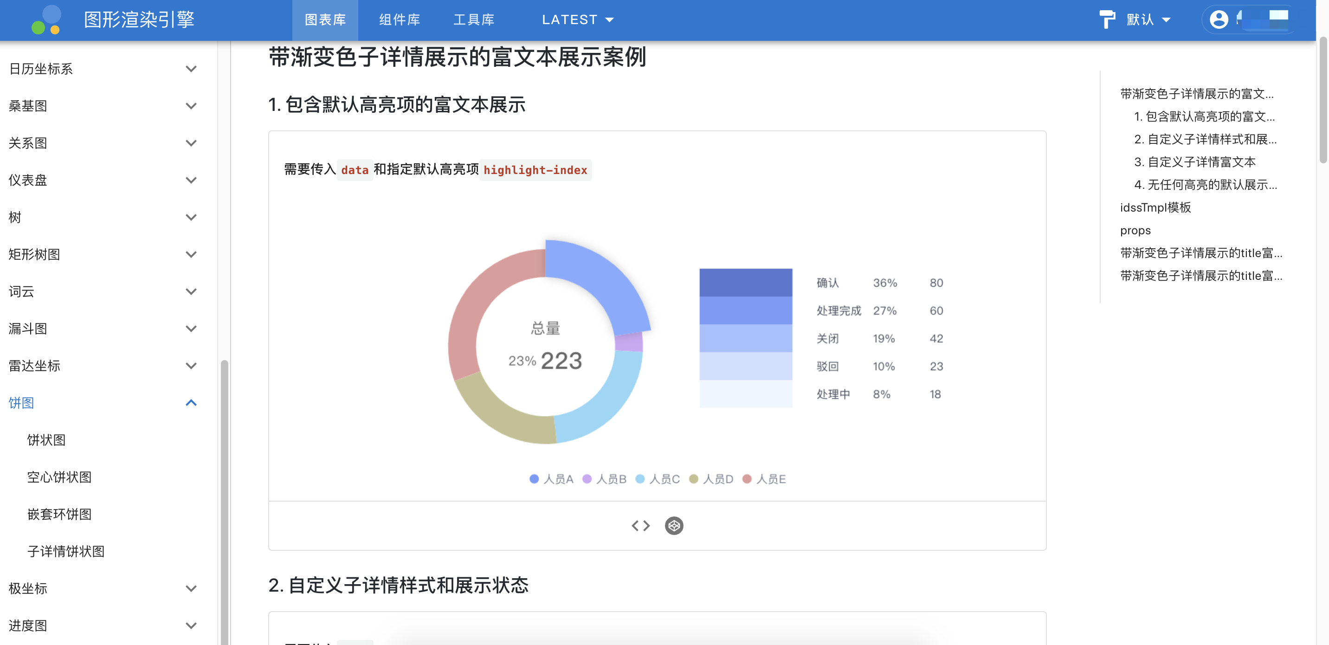Jump to '4. 无任何高亮的默认展示...' anchor
The width and height of the screenshot is (1329, 645).
pos(1205,185)
